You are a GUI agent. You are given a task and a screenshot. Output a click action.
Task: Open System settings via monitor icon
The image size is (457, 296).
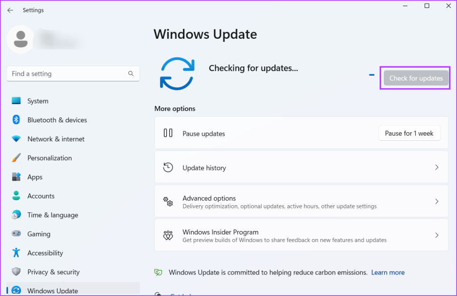16,101
